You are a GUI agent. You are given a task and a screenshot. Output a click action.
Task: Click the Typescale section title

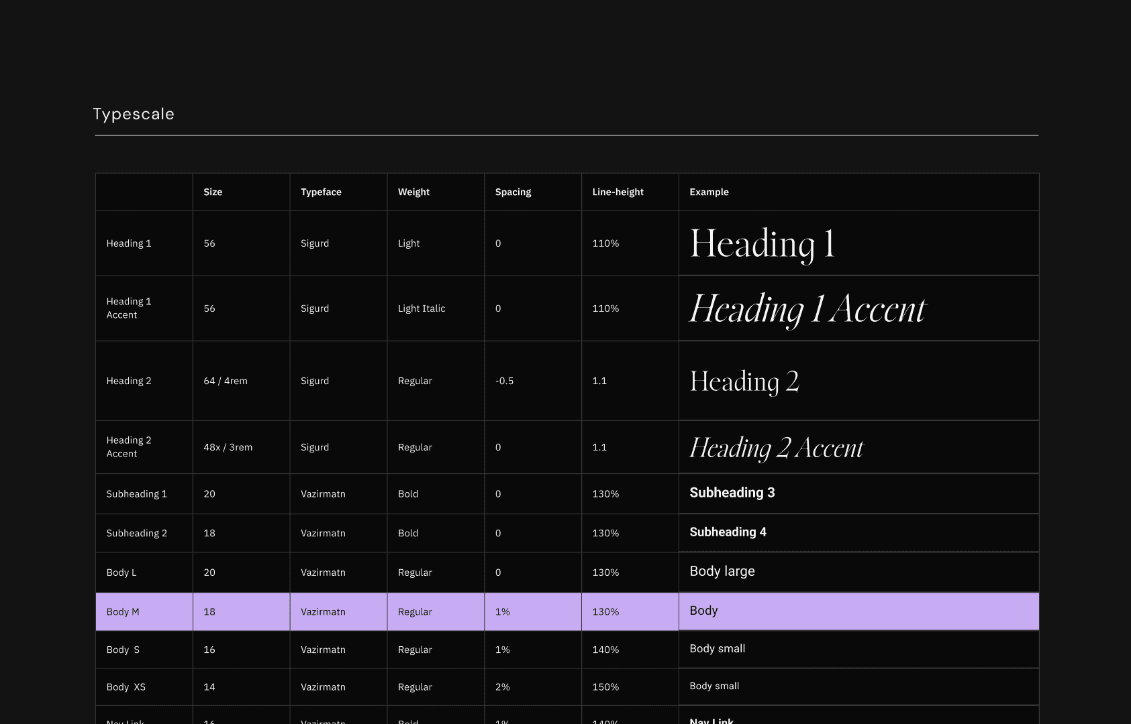pos(134,114)
